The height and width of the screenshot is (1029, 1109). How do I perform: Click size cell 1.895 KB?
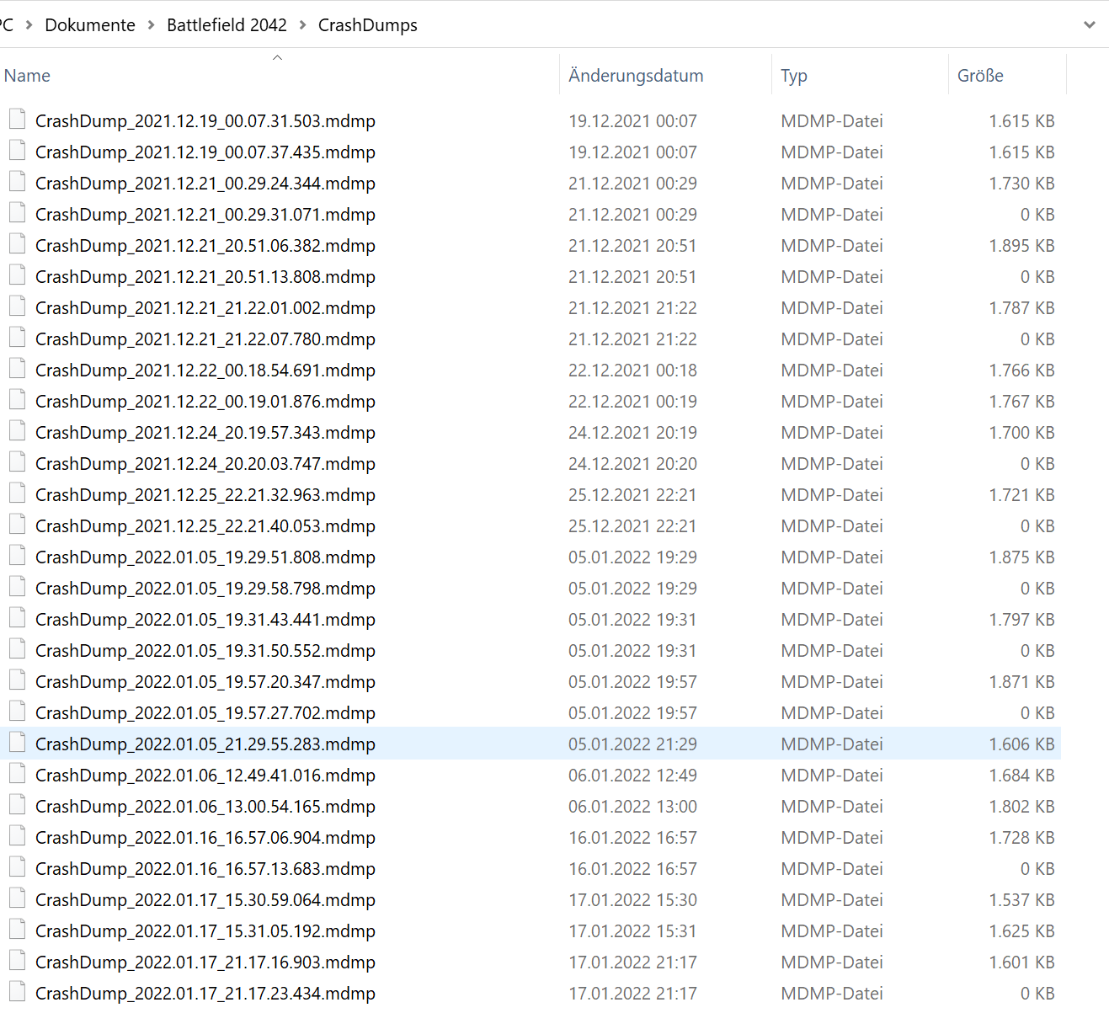point(1021,245)
